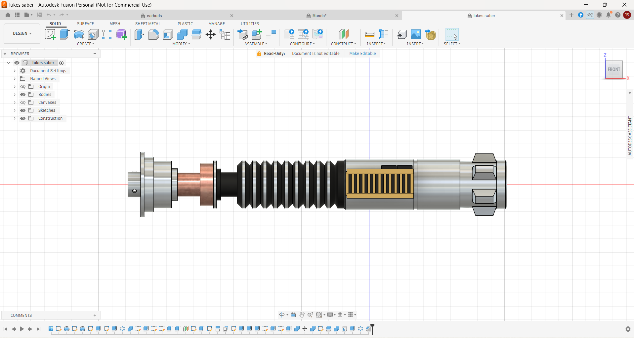Select the Insert Canvas image tool
Image resolution: width=634 pixels, height=338 pixels.
[x=416, y=34]
